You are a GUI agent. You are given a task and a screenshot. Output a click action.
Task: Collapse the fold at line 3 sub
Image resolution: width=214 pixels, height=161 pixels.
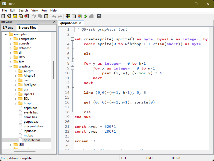pyautogui.click(x=72, y=39)
